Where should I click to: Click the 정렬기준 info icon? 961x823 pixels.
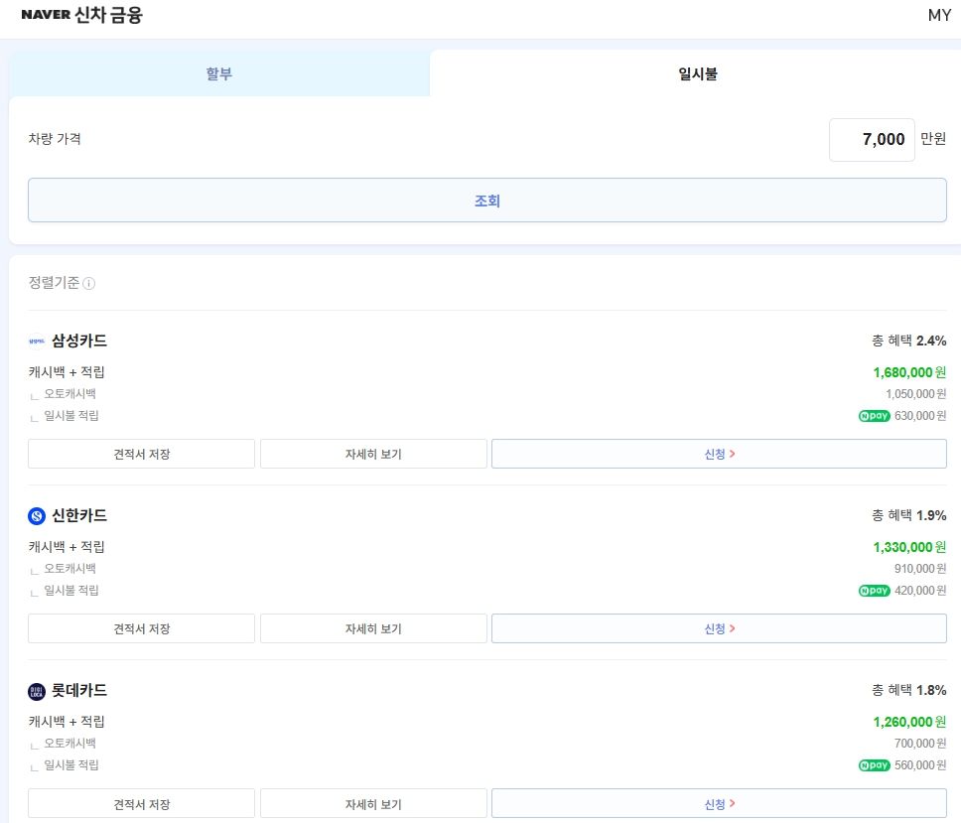tap(89, 283)
